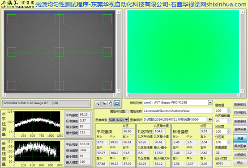Viewport: 248px width, 168px height.
Task: Click the heatmap pane scroll-left arrow
Action: pyautogui.click(x=128, y=95)
